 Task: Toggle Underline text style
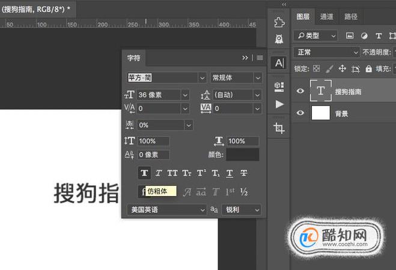[x=230, y=173]
